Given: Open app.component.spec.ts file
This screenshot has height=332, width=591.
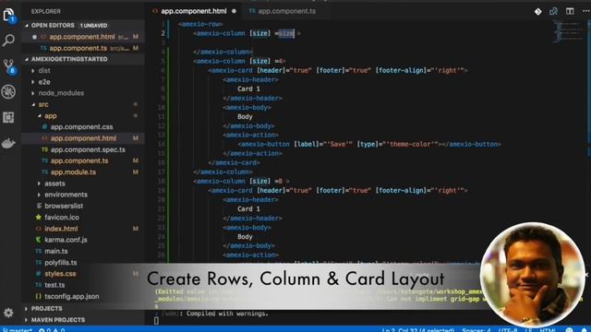Looking at the screenshot, I should pyautogui.click(x=88, y=149).
